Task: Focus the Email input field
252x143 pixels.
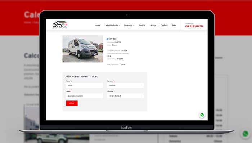Action: 84,96
